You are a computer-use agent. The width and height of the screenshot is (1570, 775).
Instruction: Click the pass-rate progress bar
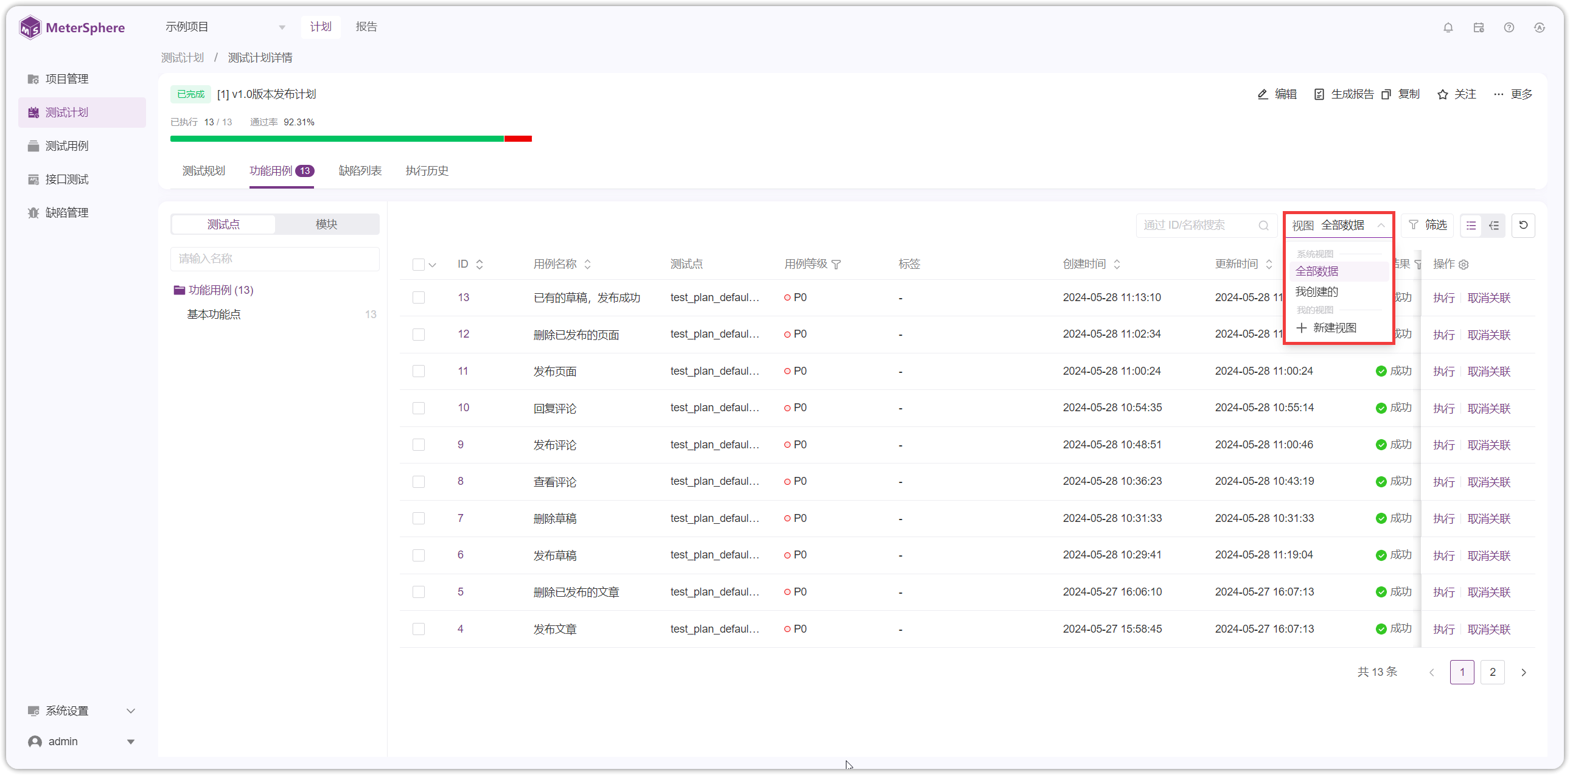coord(351,139)
